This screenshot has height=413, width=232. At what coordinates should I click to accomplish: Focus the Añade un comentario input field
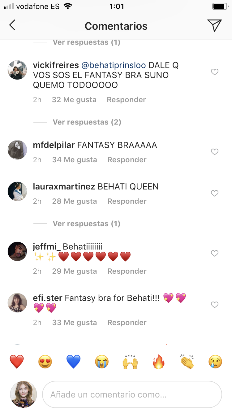(x=132, y=394)
